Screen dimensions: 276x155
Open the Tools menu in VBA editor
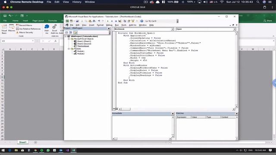124,25
